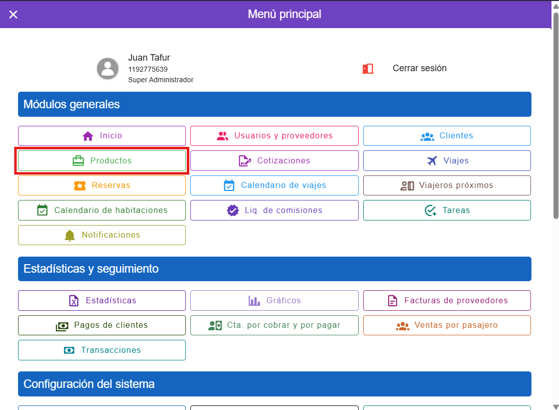Image resolution: width=559 pixels, height=410 pixels.
Task: Open the Usuarios y proveedores module
Action: (x=274, y=136)
